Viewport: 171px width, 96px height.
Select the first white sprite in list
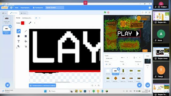tap(108, 72)
